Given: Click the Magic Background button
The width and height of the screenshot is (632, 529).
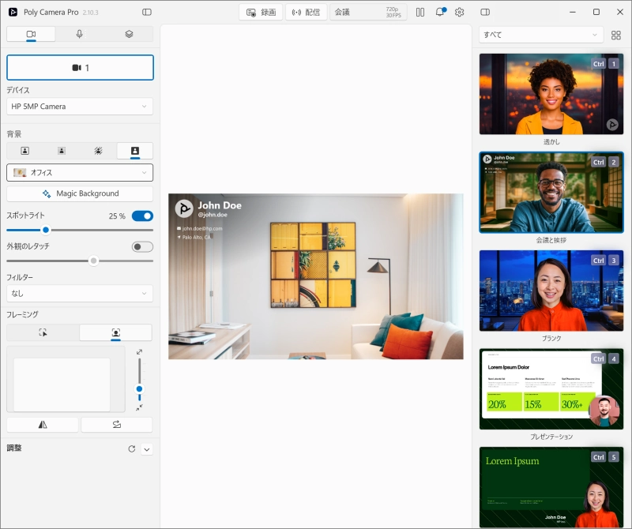Looking at the screenshot, I should click(x=80, y=193).
